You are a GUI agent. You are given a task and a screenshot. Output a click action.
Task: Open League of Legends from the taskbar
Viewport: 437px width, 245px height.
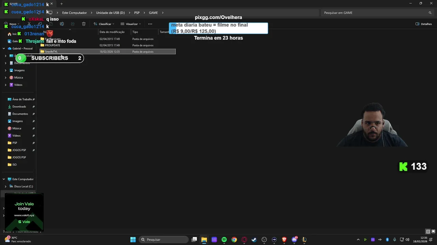[x=304, y=240]
